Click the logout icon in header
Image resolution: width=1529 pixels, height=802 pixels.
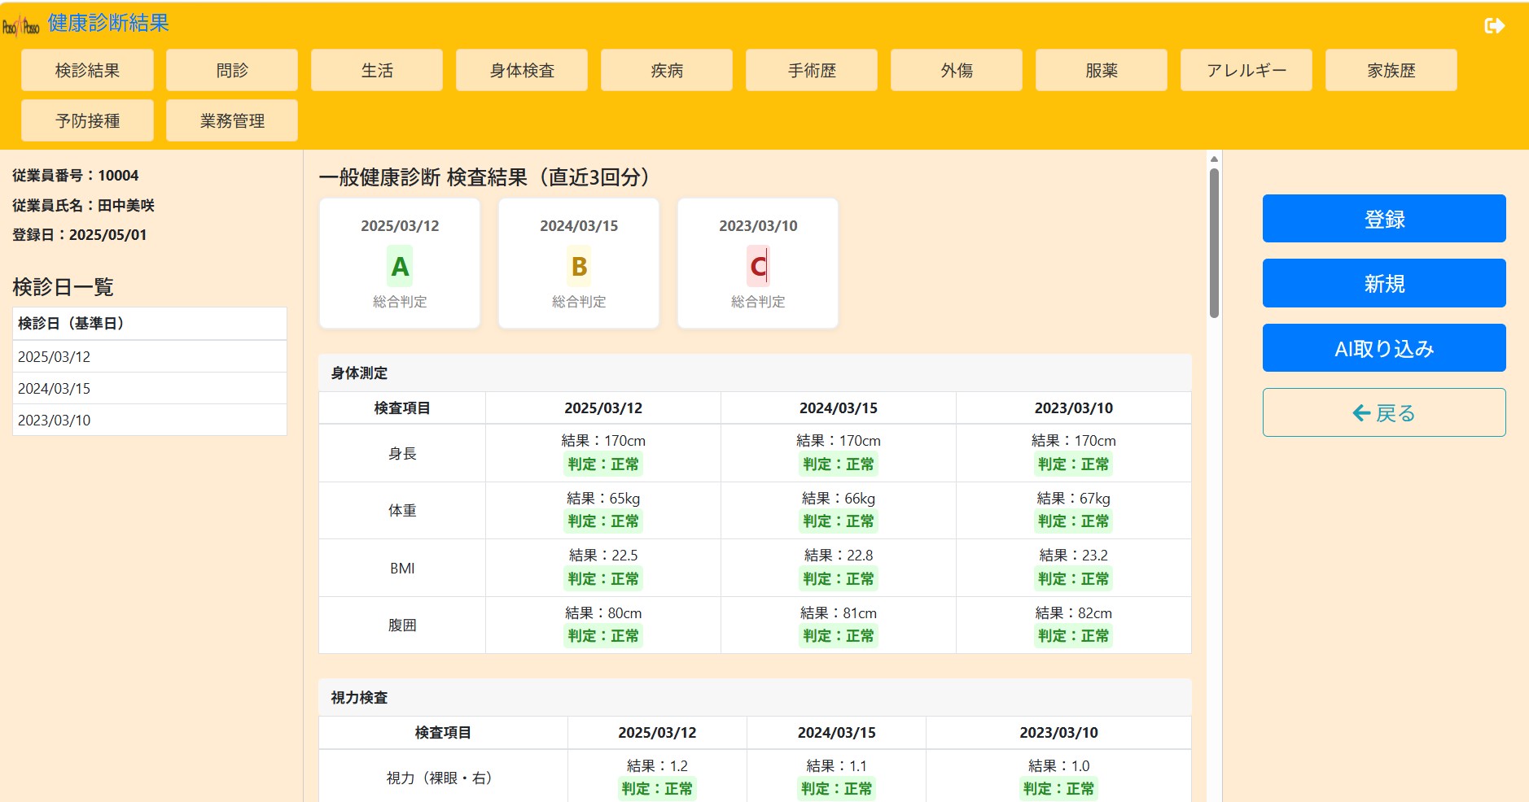click(1494, 26)
